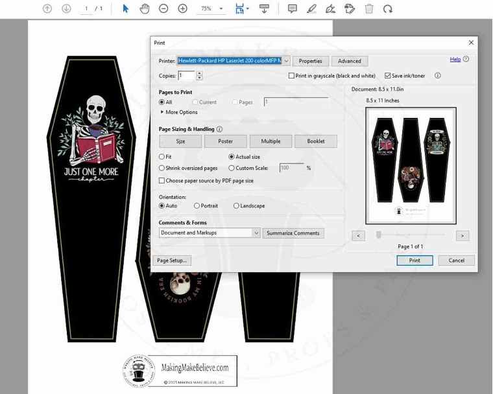Zoom out using the minus icon

(163, 8)
